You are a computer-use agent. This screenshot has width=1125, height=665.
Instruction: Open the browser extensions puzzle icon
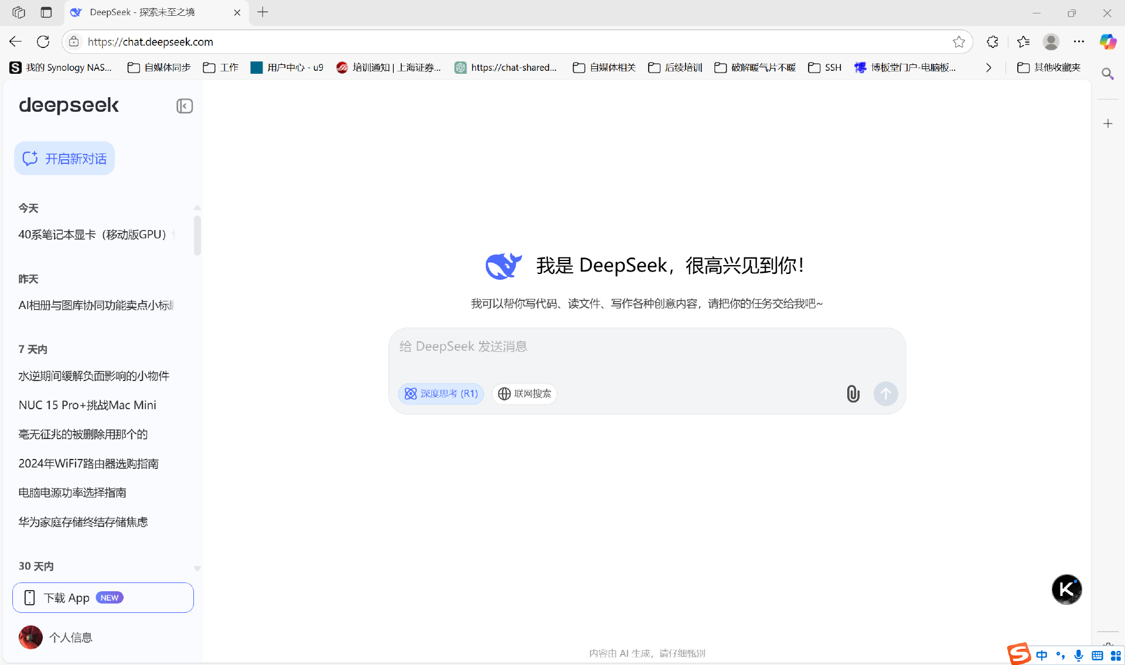[x=992, y=42]
